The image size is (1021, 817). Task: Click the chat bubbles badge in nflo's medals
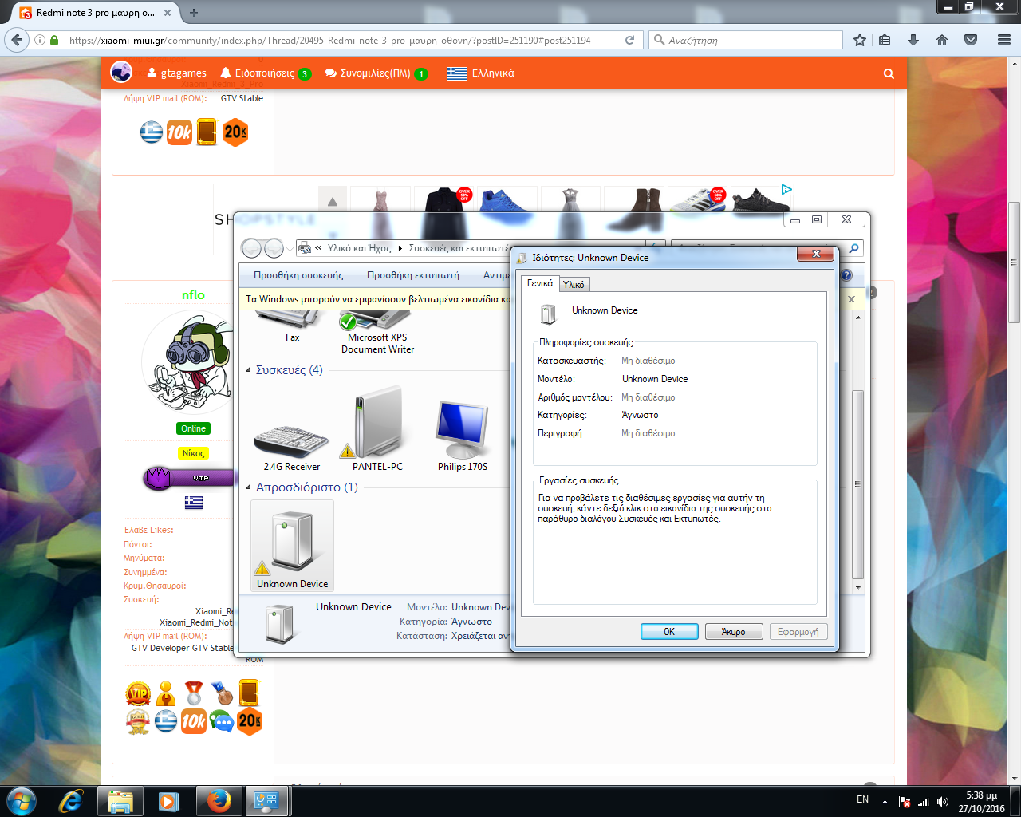[222, 721]
